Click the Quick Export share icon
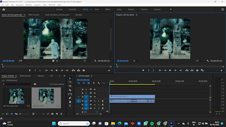This screenshot has height=127, width=226. pos(223,9)
